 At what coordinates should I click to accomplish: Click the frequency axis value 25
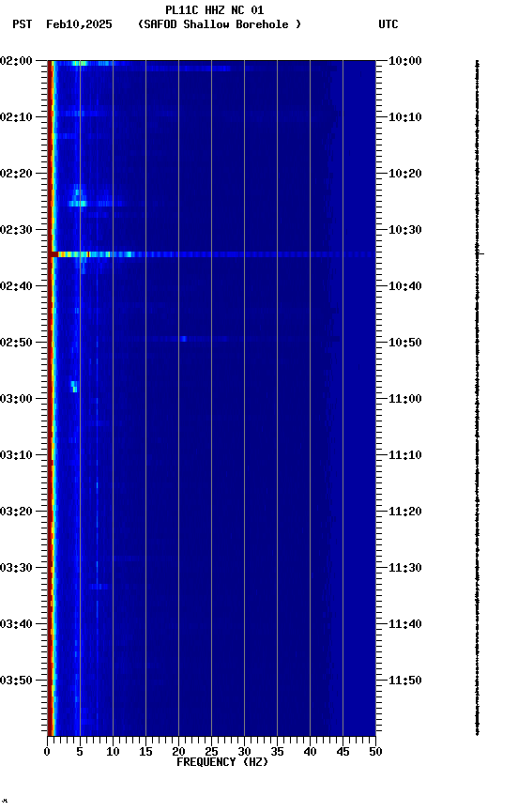[211, 752]
